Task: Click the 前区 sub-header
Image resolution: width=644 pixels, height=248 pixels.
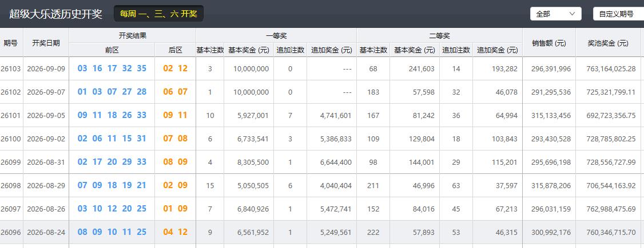Action: pos(112,50)
